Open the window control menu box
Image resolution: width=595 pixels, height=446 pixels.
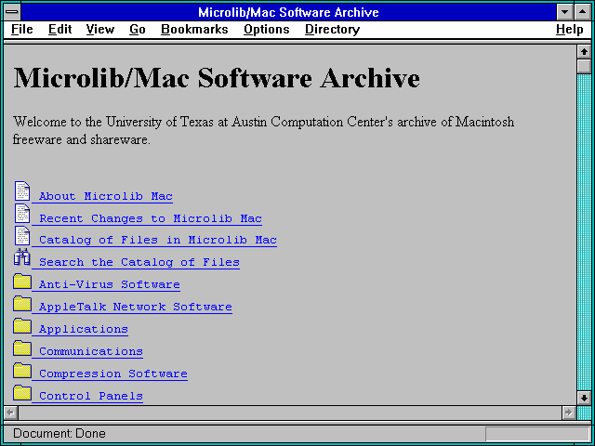[x=12, y=12]
